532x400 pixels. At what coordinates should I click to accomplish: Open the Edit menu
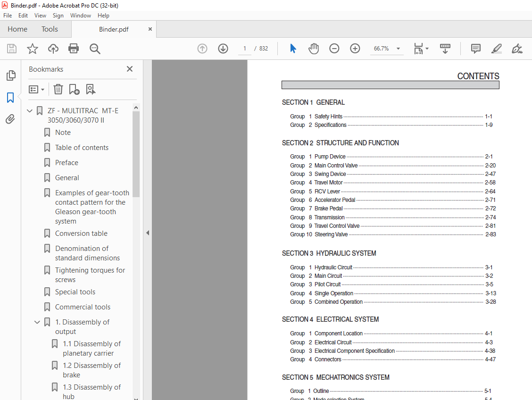point(23,15)
